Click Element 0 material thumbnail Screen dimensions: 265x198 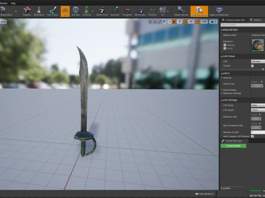[258, 45]
